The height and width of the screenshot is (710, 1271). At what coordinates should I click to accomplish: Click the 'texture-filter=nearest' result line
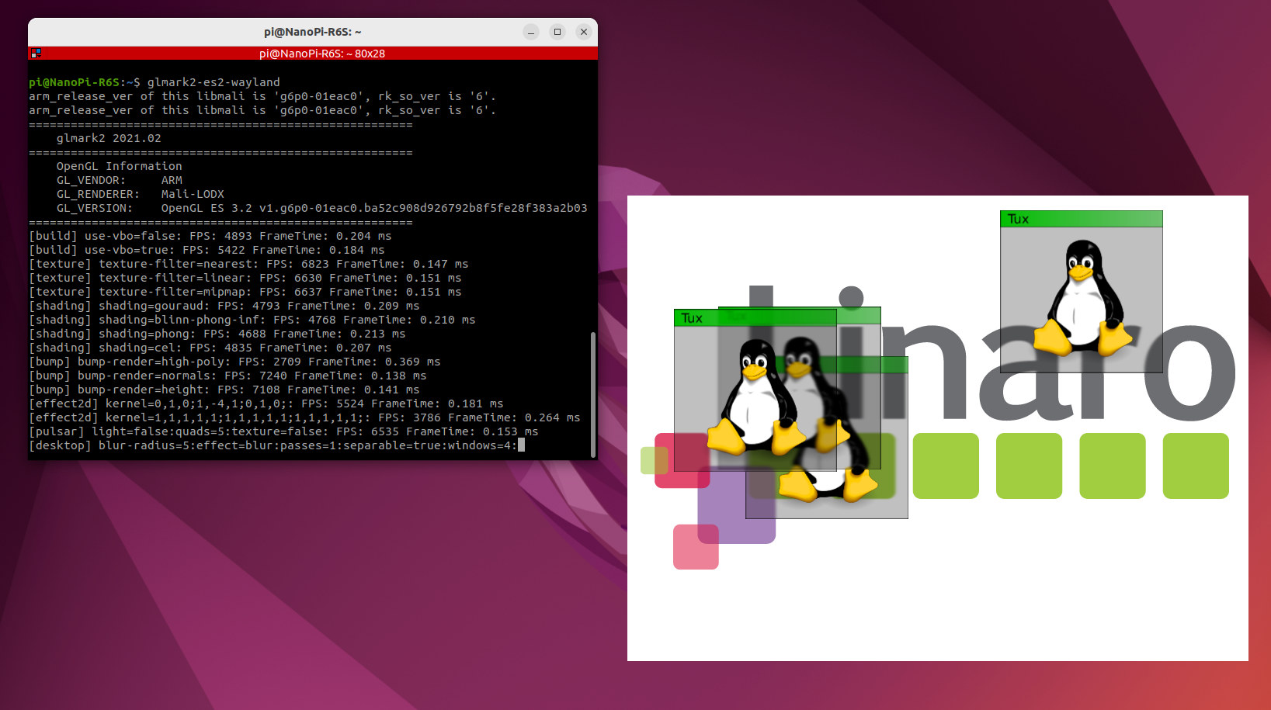point(248,264)
